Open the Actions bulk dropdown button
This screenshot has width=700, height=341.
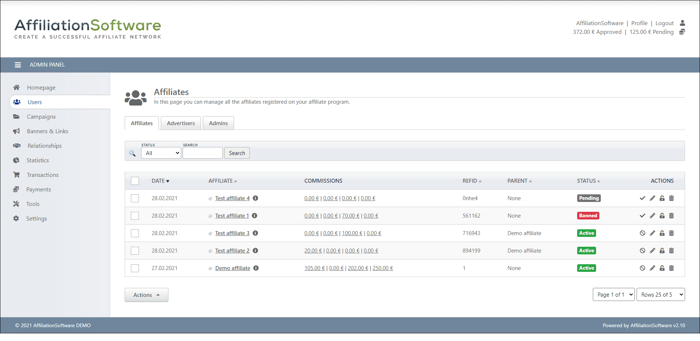[x=146, y=295]
